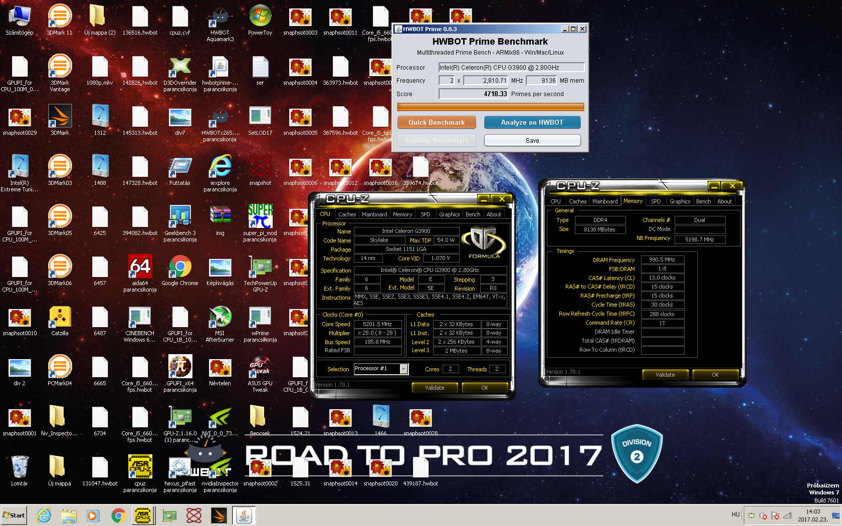Open 3DMark Vantage shortcut
This screenshot has height=526, width=842.
pos(60,73)
